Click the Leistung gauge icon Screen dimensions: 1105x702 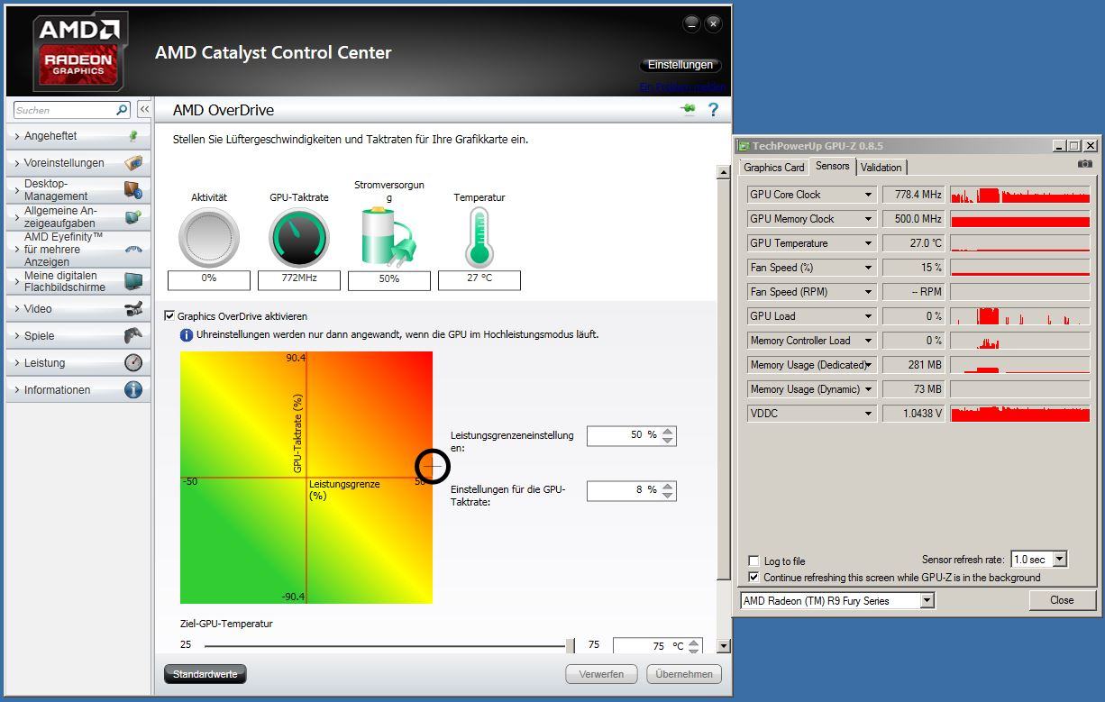tap(133, 363)
